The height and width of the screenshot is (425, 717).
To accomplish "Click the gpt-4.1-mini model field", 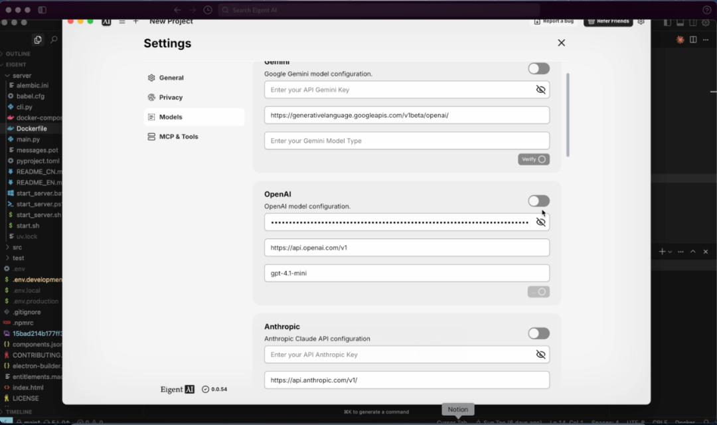I will 406,273.
